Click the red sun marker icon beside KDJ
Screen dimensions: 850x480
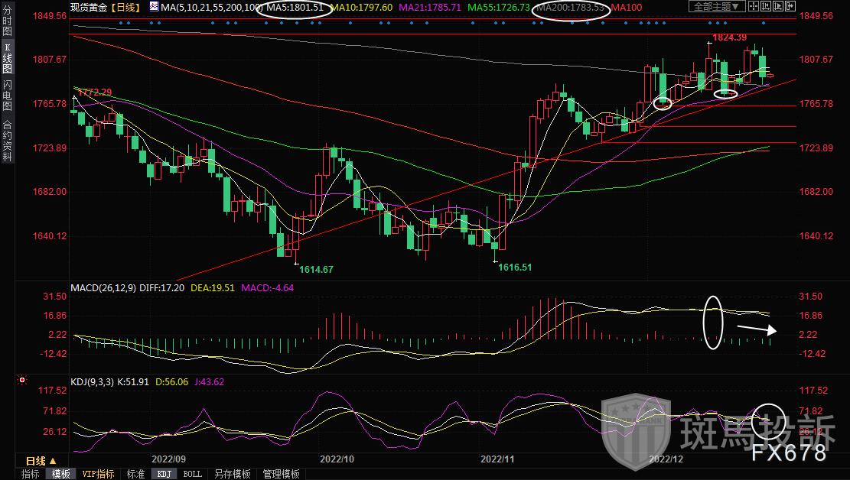[21, 380]
